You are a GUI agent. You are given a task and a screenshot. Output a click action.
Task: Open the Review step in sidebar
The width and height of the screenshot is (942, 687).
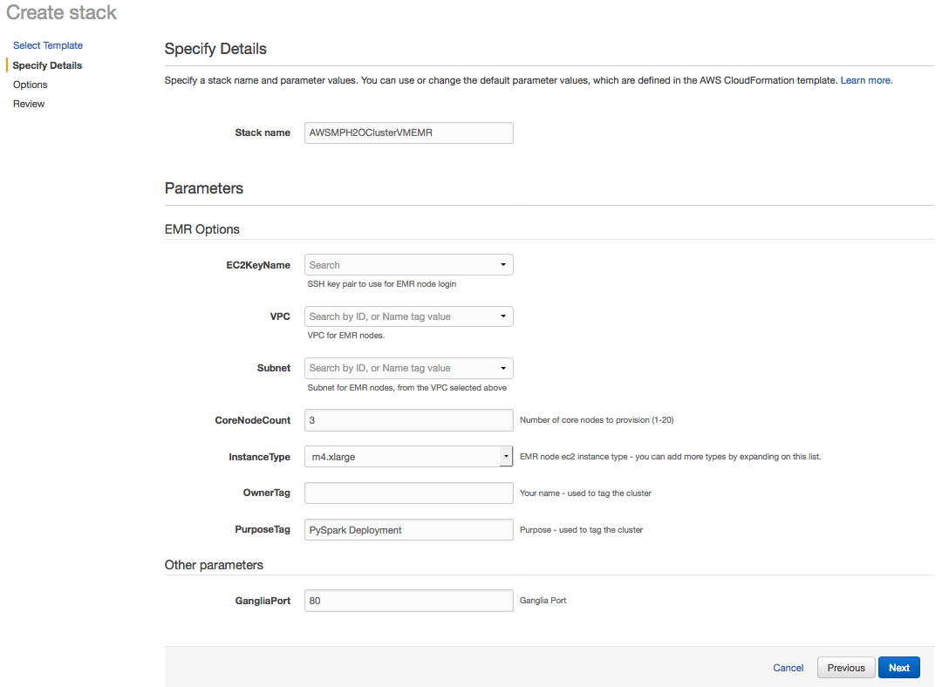(29, 103)
